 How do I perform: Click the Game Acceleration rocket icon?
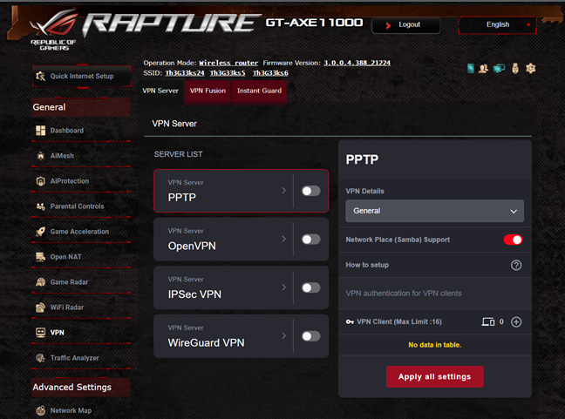41,232
